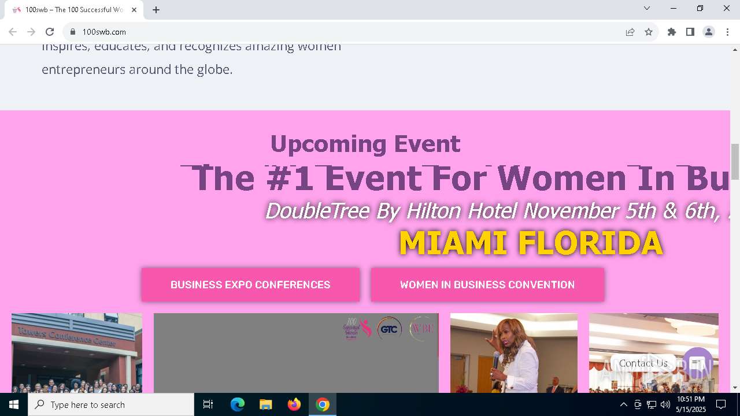The height and width of the screenshot is (416, 740).
Task: View site information via the lock icon
Action: coord(72,32)
